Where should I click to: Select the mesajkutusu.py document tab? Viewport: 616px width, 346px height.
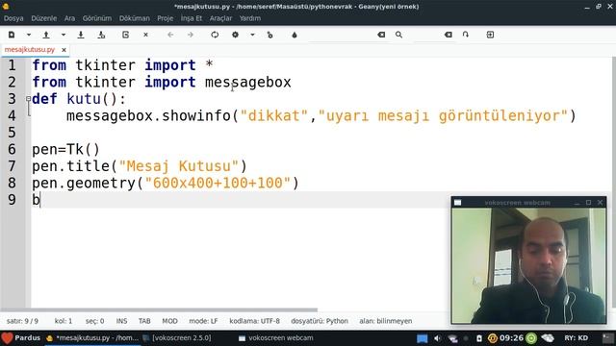[x=30, y=50]
